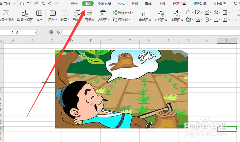The image size is (240, 142).
Task: Select the 插入 Insert tab
Action: point(88,4)
